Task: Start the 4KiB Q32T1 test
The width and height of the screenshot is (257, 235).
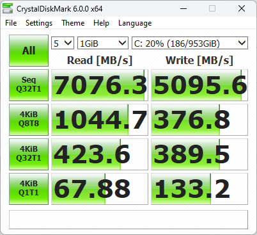Action: pyautogui.click(x=29, y=154)
